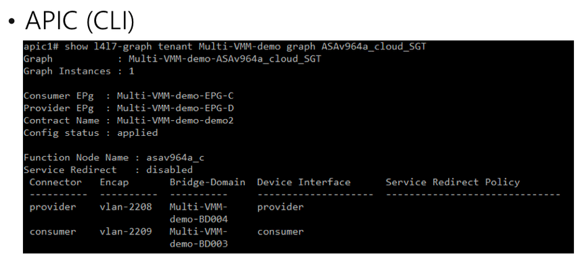The image size is (582, 261).
Task: Click the Bridge-Domain column header
Action: [208, 183]
